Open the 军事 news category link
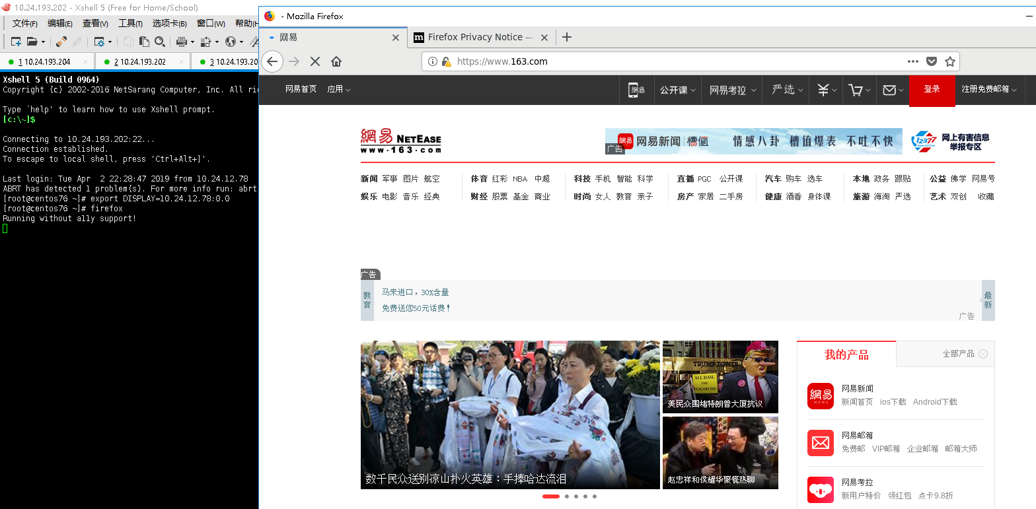 coord(390,179)
